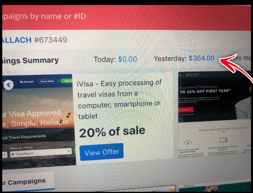Click the location pin icon beside Traveling to
The image size is (253, 193).
point(13,154)
